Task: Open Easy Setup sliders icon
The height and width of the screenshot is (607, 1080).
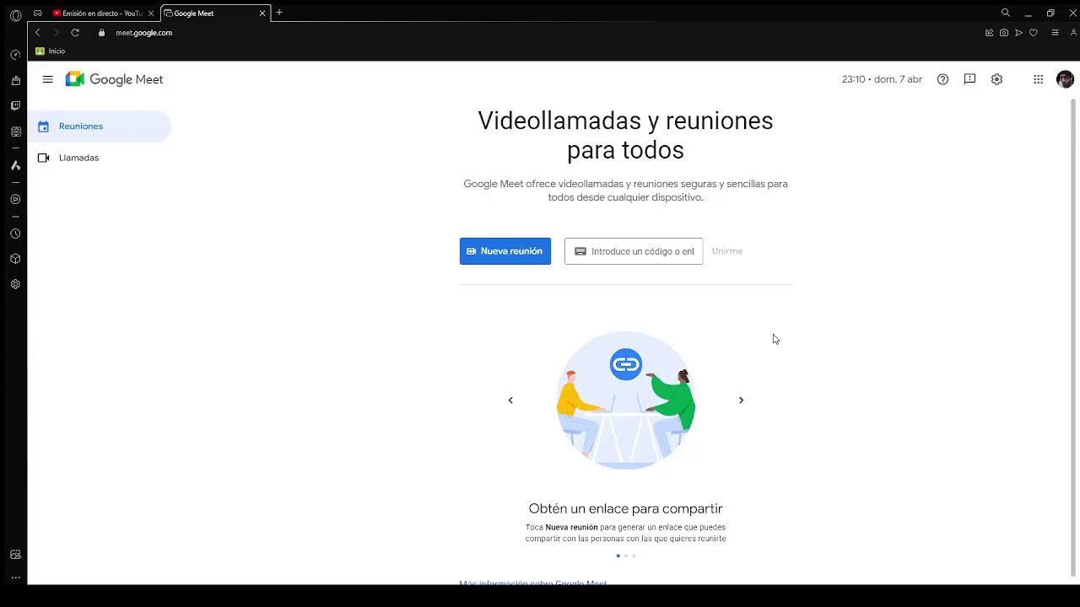Action: 1055,33
